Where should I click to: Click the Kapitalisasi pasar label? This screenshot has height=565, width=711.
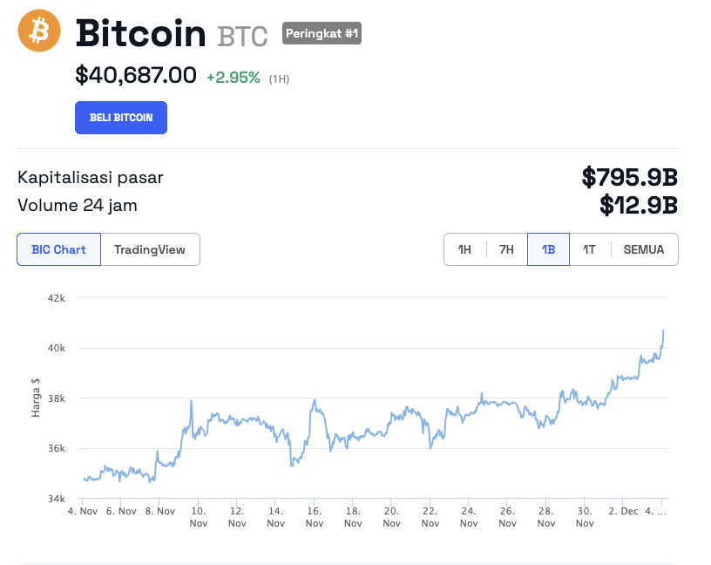click(x=91, y=177)
